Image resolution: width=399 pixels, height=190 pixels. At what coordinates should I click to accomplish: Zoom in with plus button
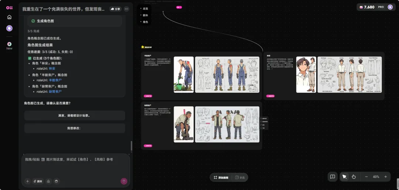[x=385, y=177]
